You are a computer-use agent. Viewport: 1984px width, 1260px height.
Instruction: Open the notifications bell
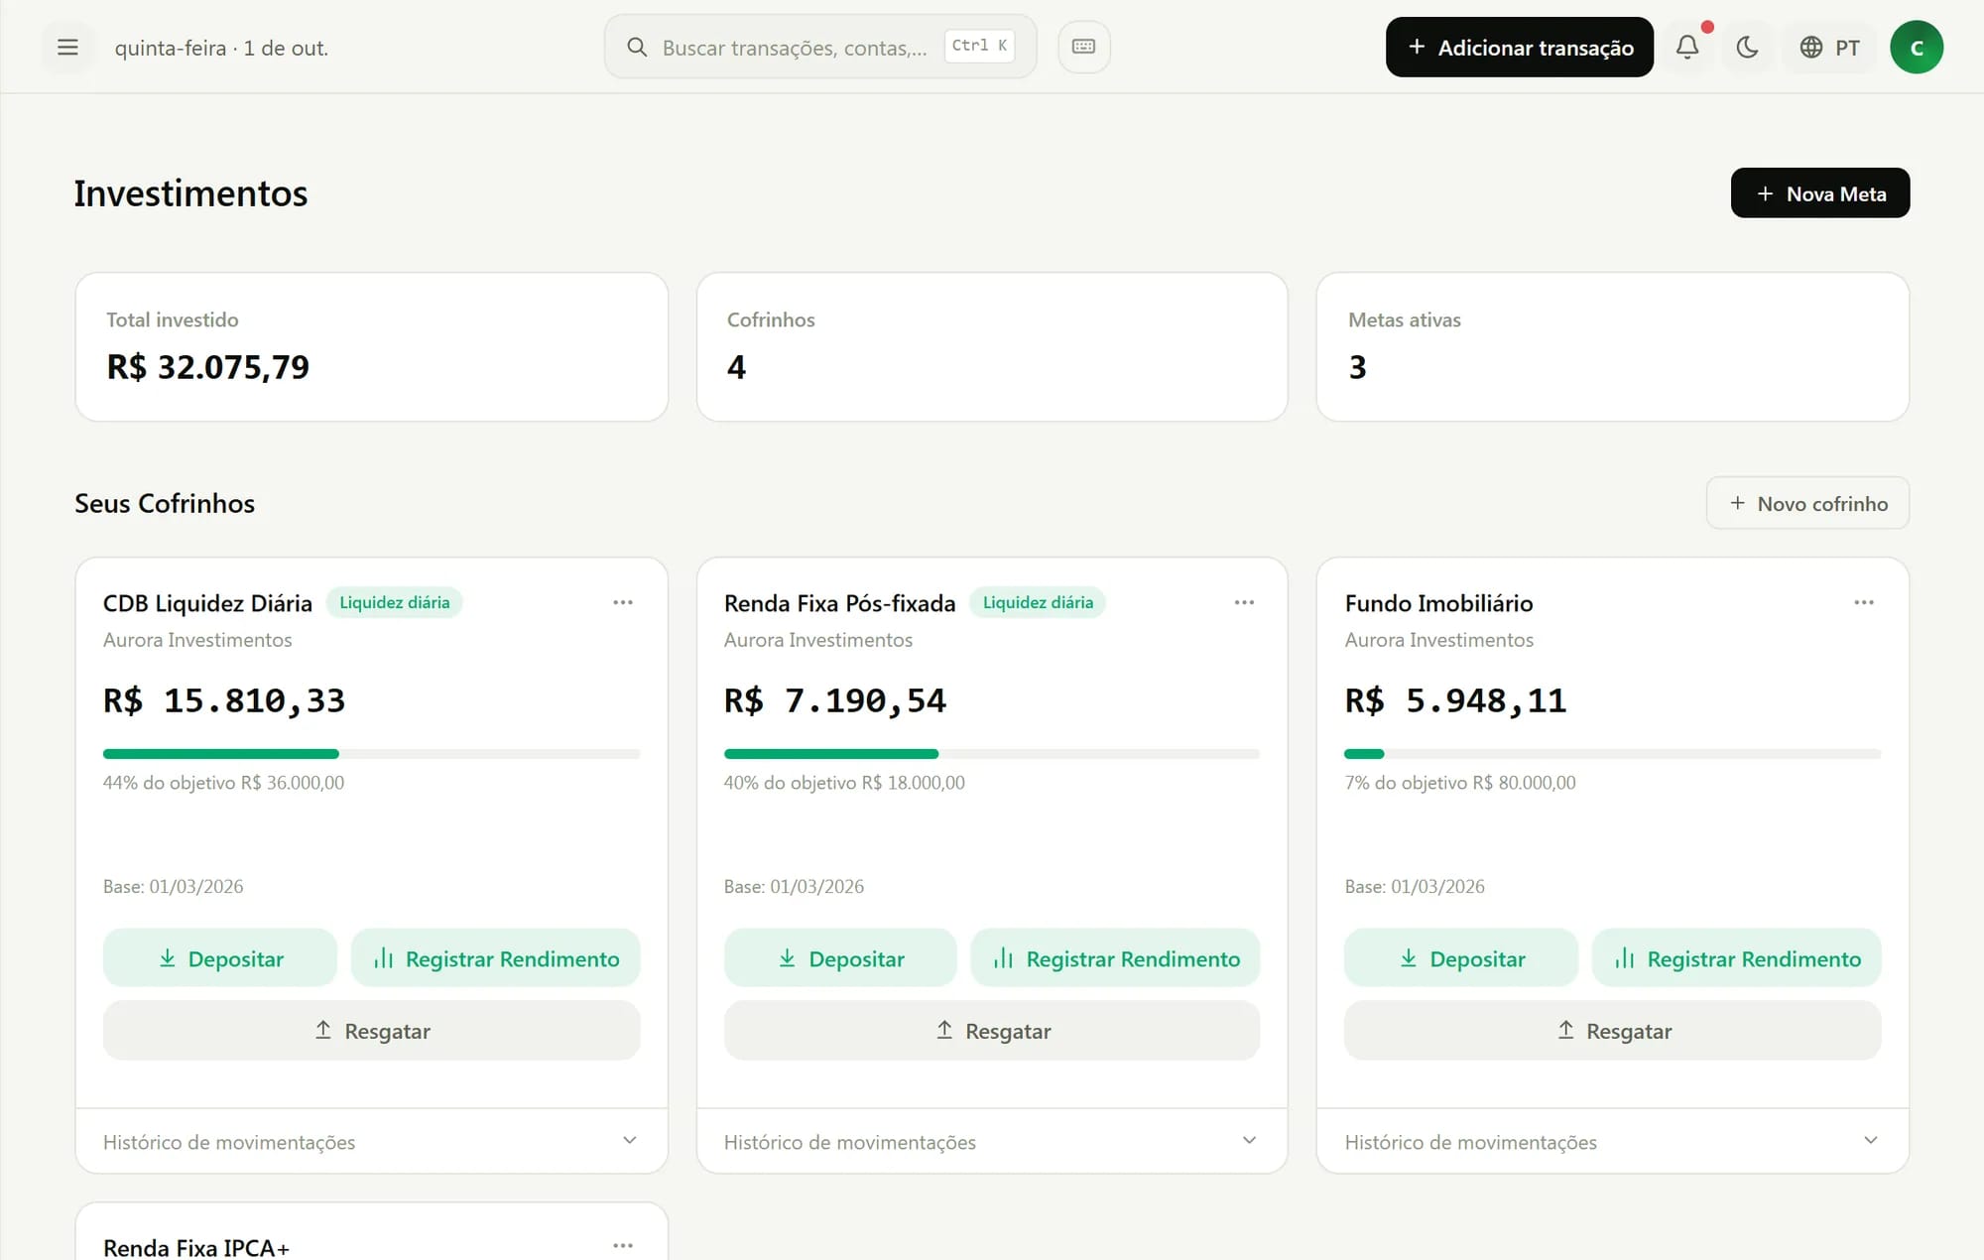click(1687, 47)
